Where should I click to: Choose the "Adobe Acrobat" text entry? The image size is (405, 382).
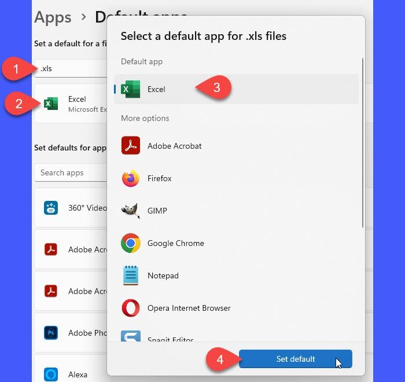tap(174, 146)
